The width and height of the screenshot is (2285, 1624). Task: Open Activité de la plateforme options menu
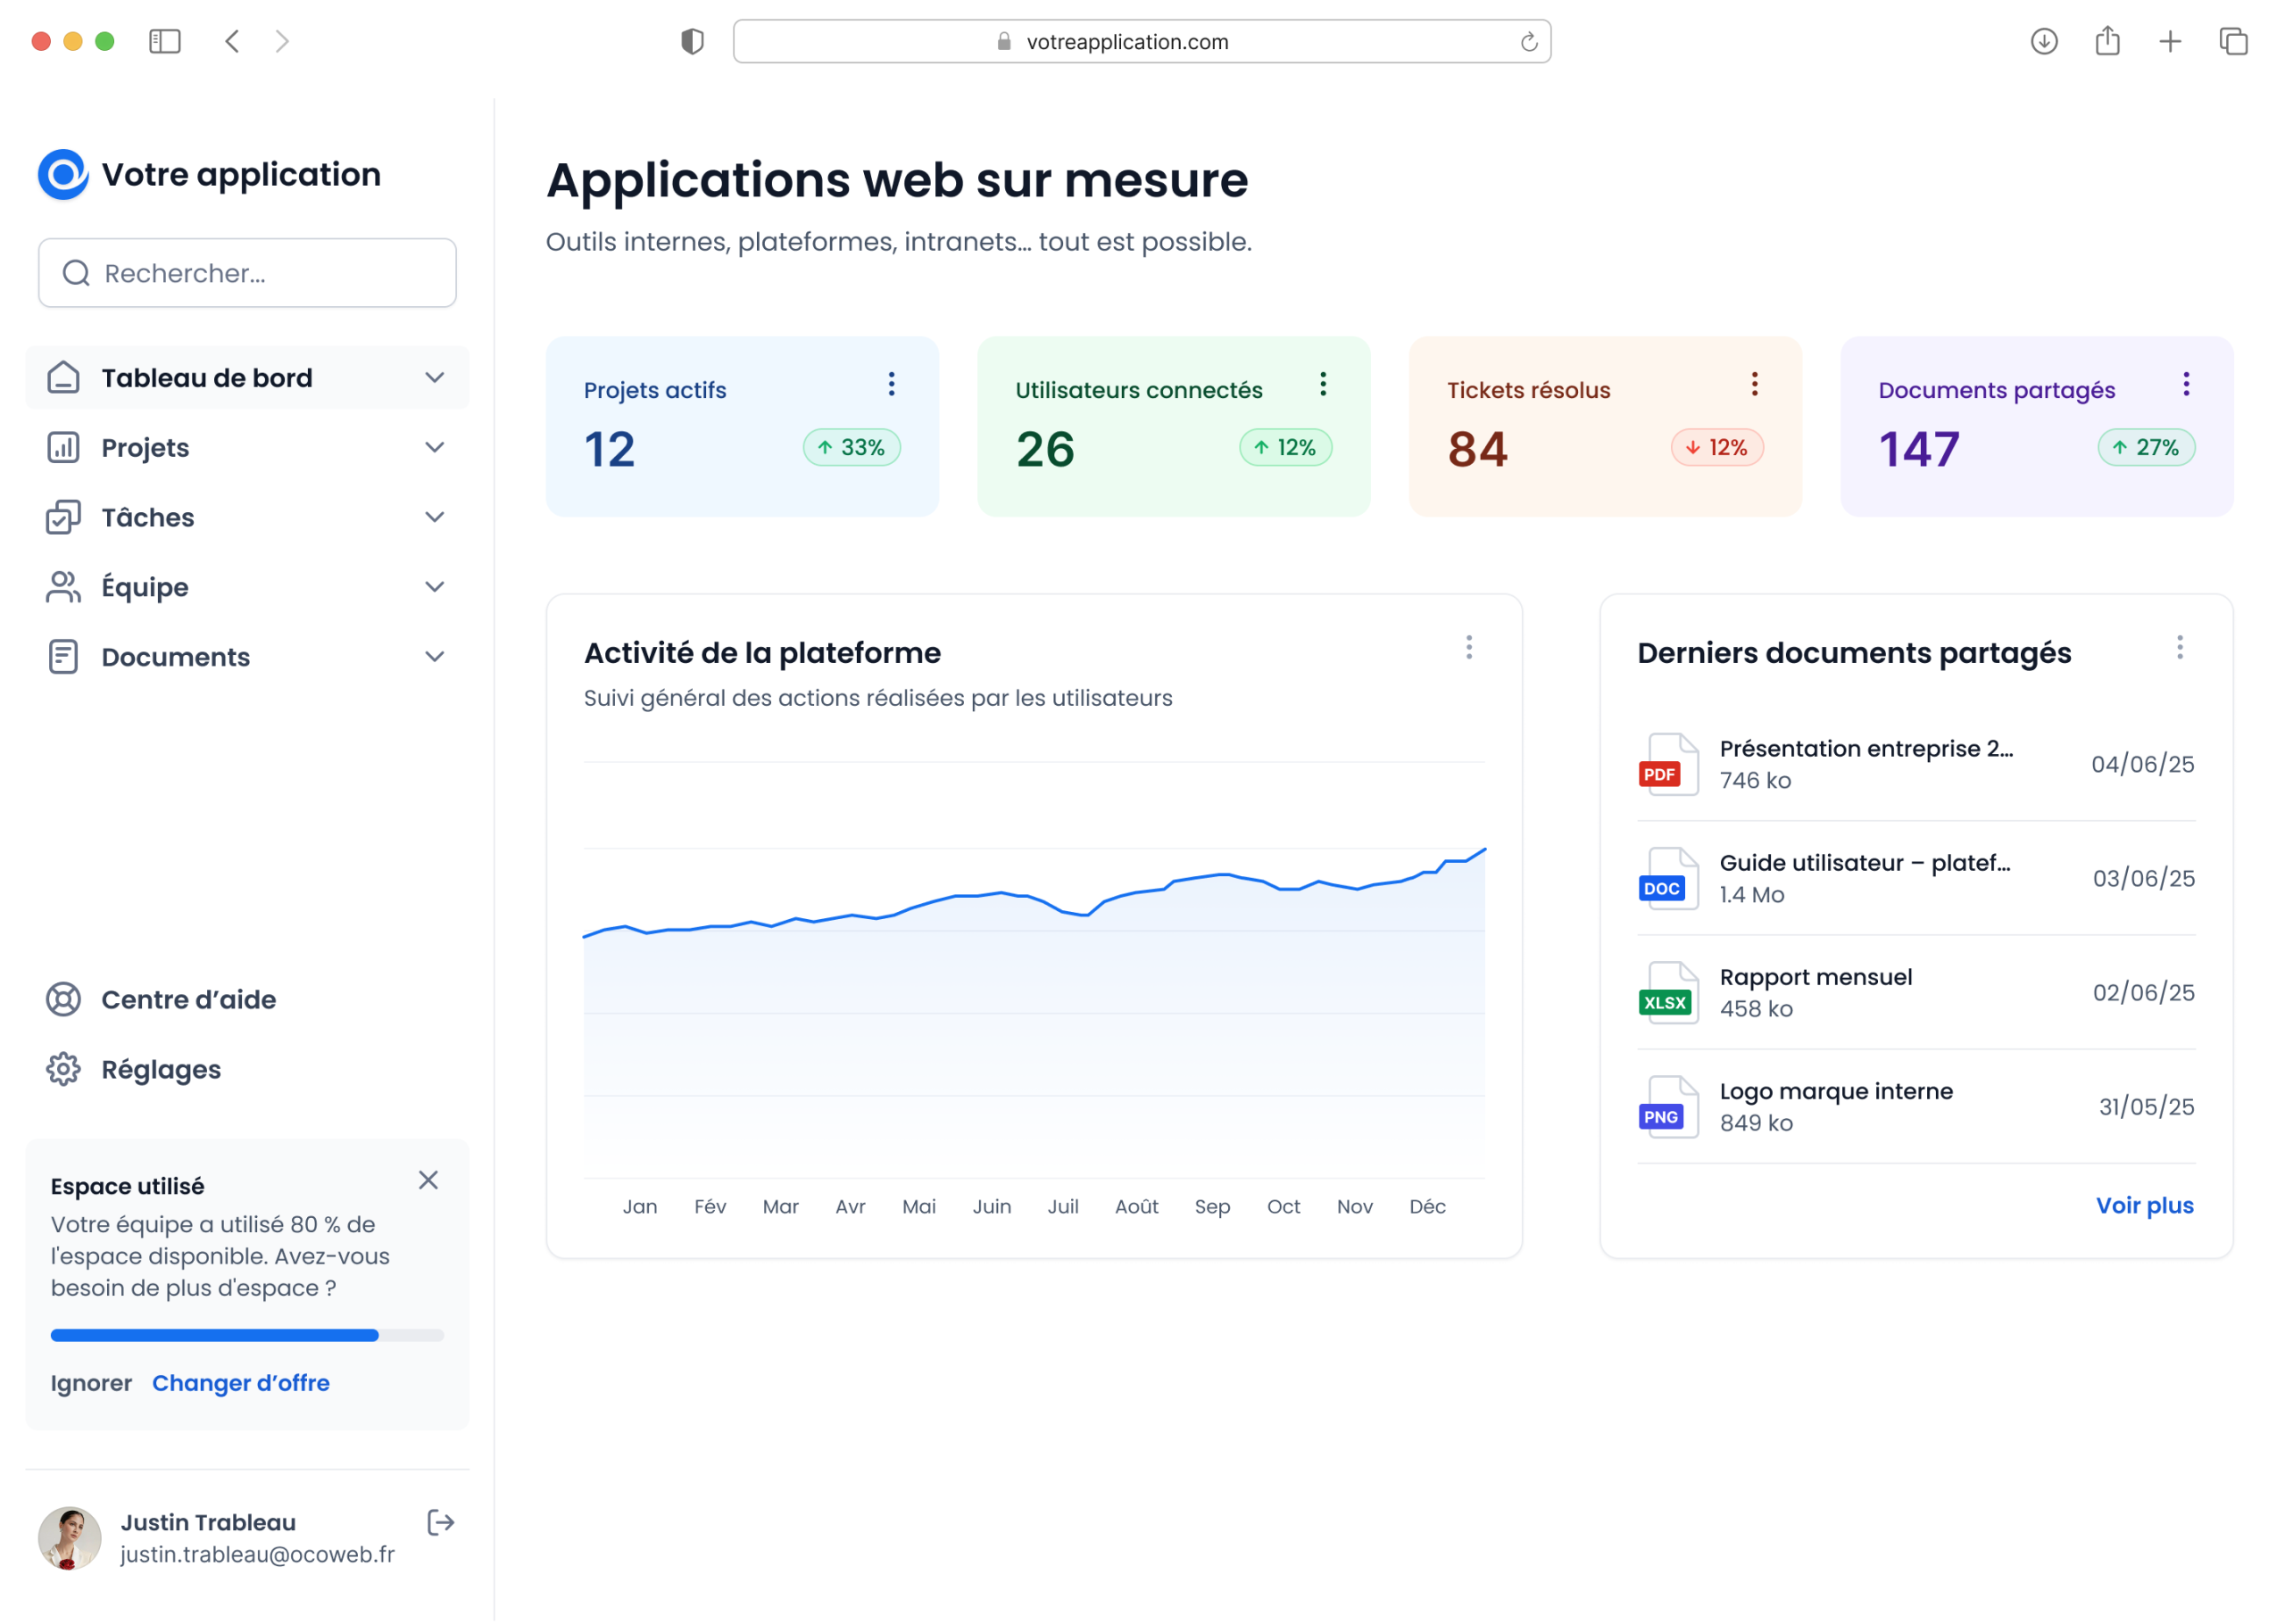1468,647
